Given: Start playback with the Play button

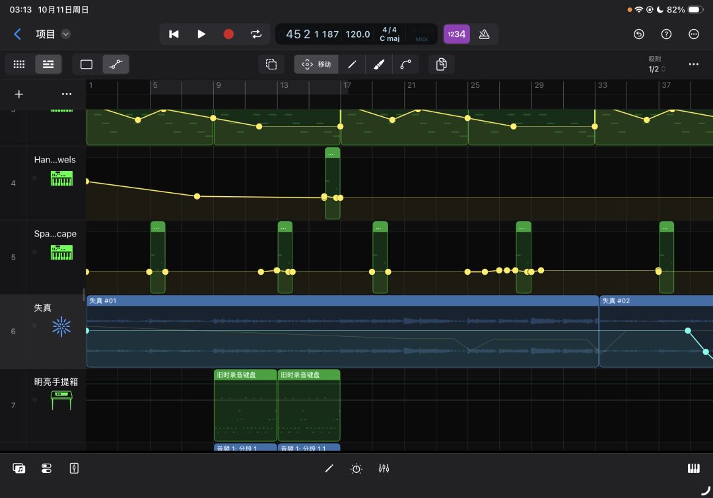Looking at the screenshot, I should (201, 34).
